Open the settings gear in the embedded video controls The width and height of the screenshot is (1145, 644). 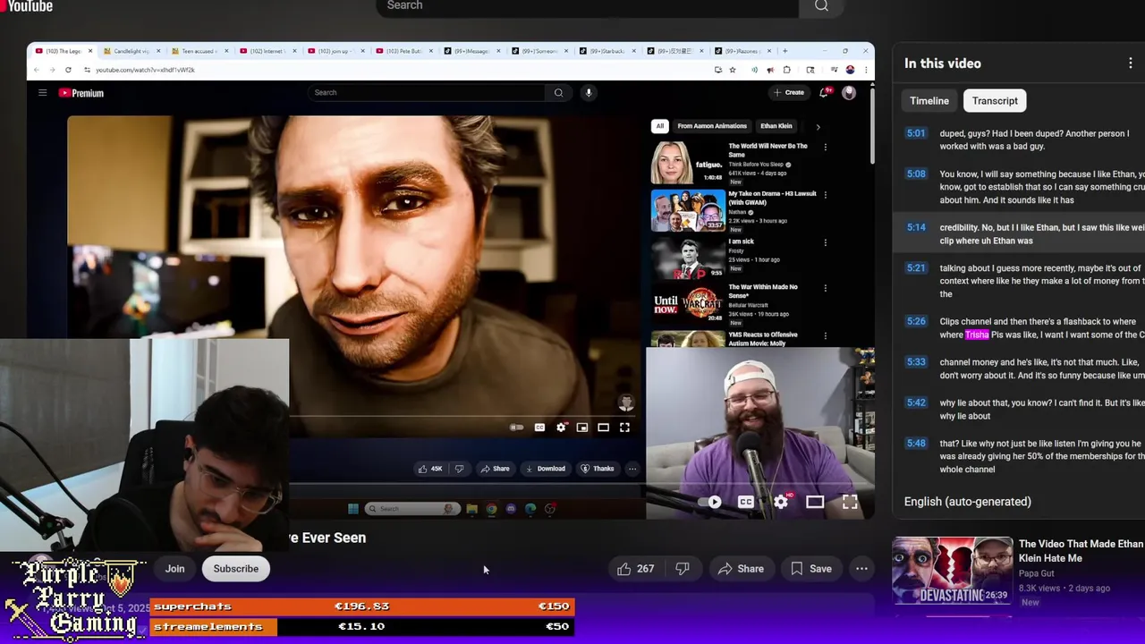tap(561, 428)
